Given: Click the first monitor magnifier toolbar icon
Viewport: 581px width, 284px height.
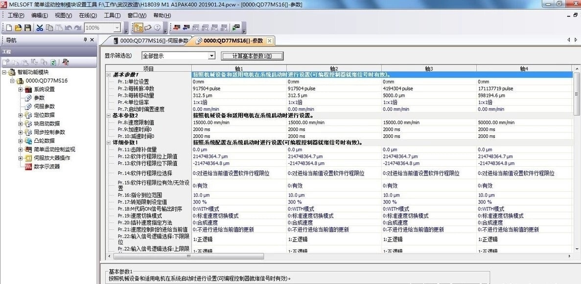Looking at the screenshot, I should point(196,28).
